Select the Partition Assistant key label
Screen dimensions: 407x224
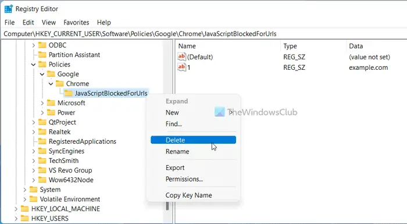(x=74, y=55)
